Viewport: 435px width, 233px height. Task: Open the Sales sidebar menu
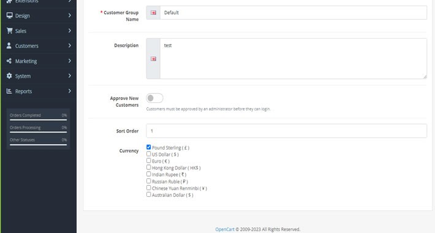pyautogui.click(x=39, y=31)
